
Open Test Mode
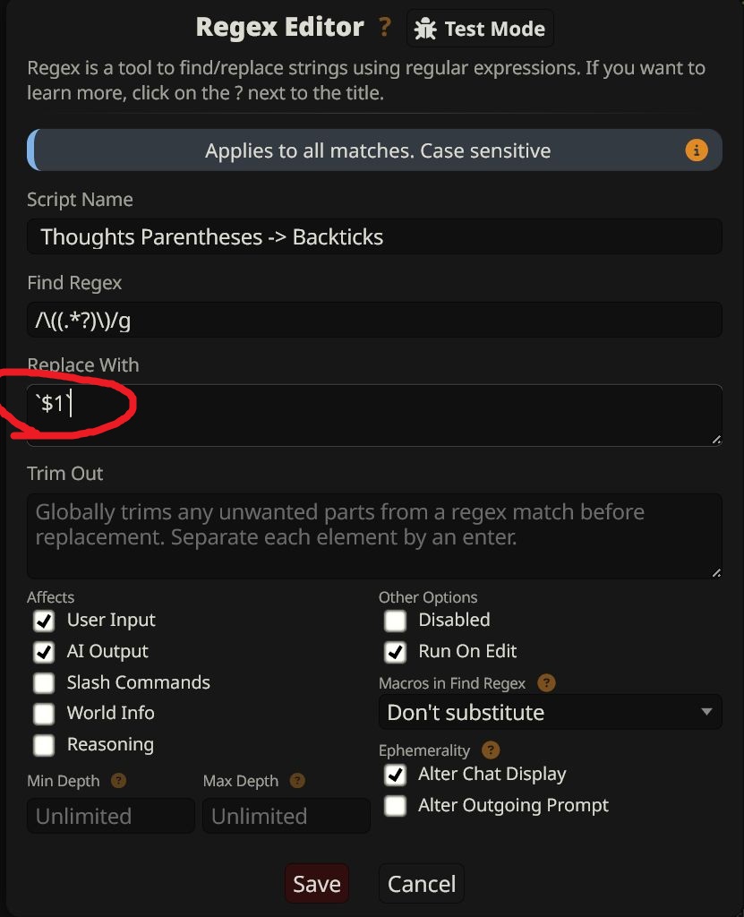(x=480, y=29)
